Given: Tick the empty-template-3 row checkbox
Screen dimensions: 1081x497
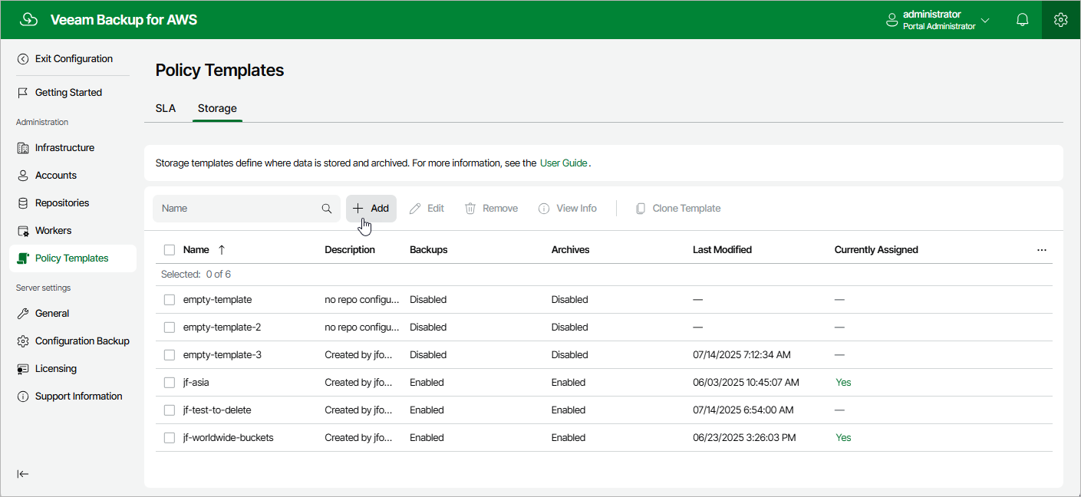Looking at the screenshot, I should (170, 355).
